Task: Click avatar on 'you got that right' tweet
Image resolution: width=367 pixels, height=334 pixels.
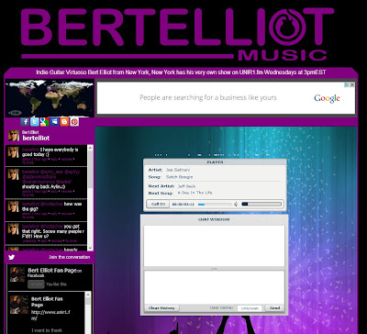Action: 14,228
